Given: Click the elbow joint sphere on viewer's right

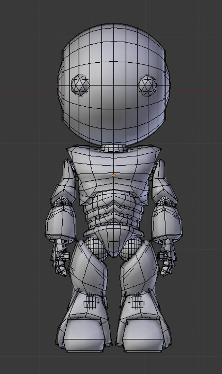Looking at the screenshot, I should point(165,203).
